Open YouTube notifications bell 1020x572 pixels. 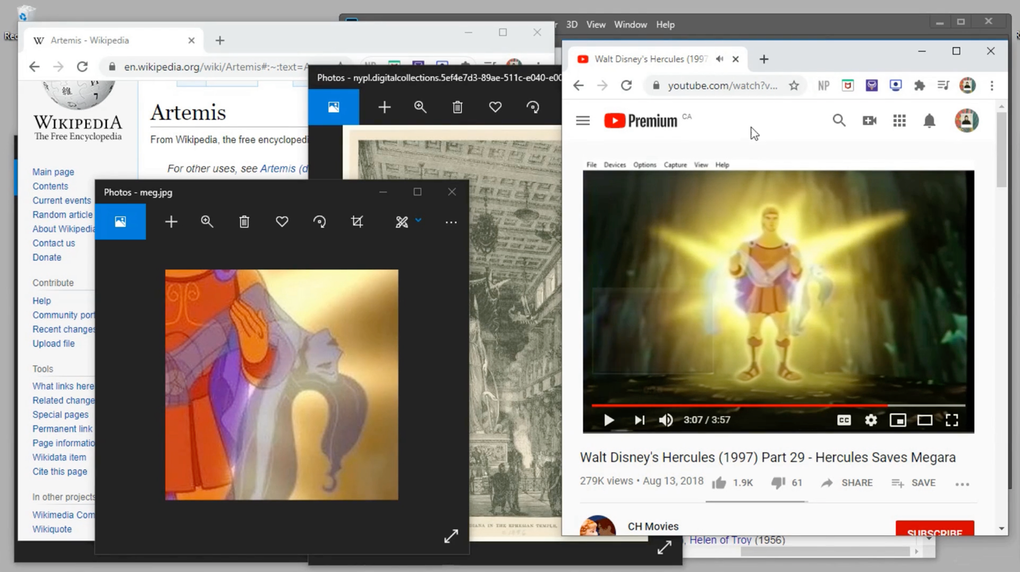click(929, 121)
